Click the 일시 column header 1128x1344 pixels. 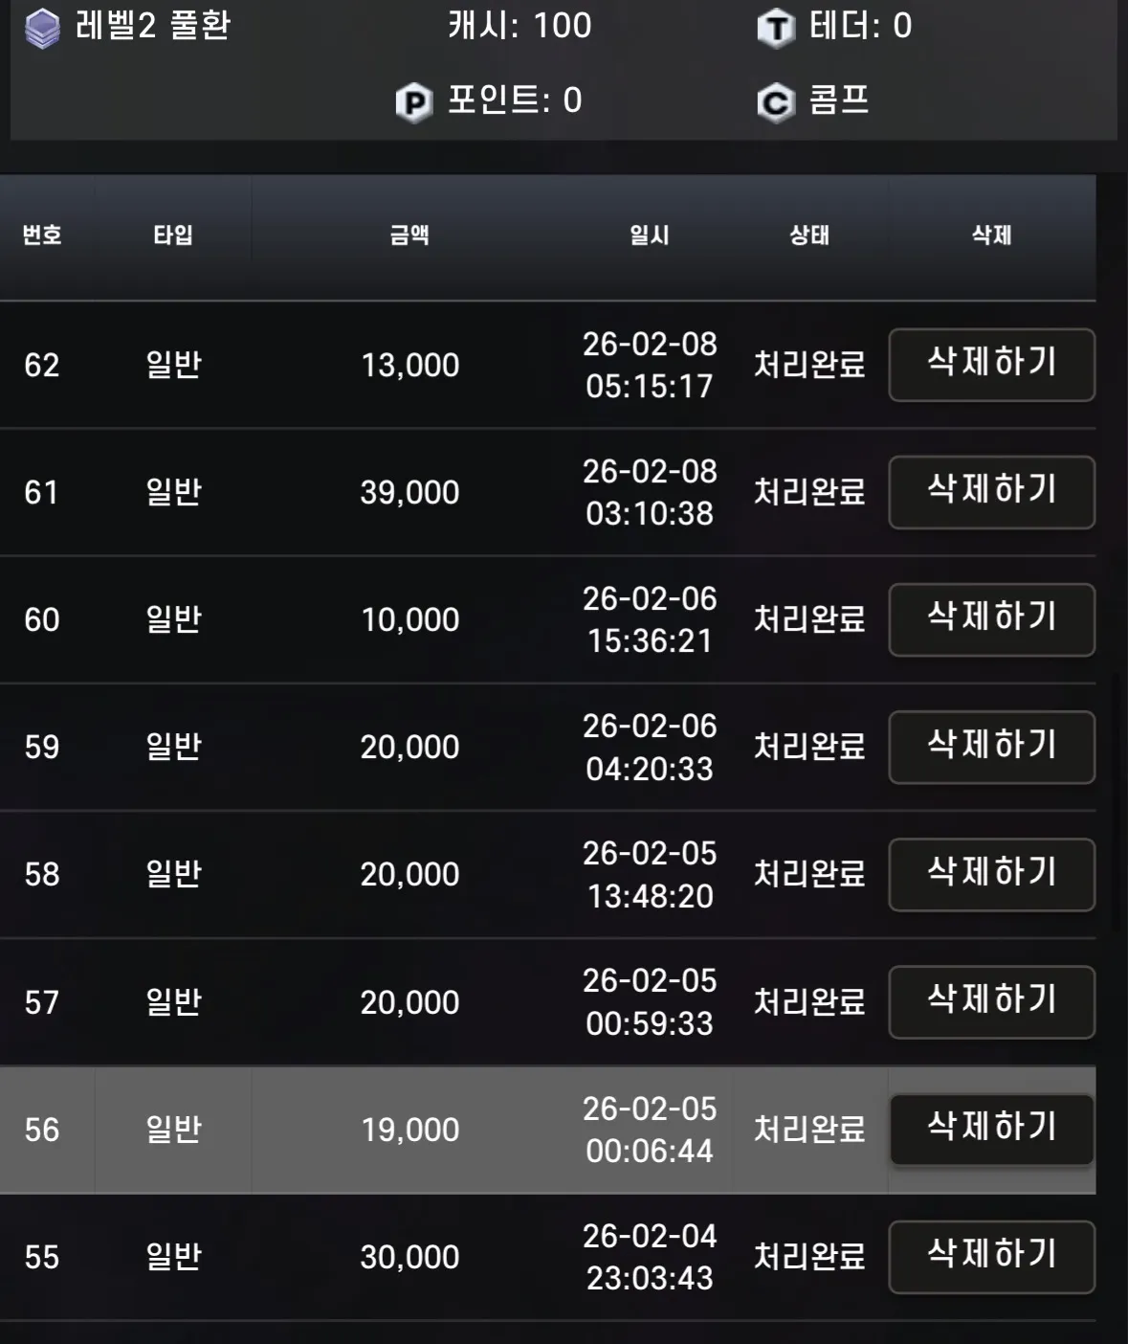coord(650,235)
